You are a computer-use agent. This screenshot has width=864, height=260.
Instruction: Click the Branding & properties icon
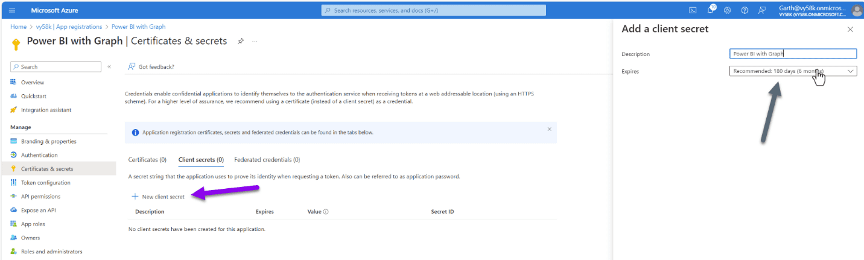click(13, 141)
